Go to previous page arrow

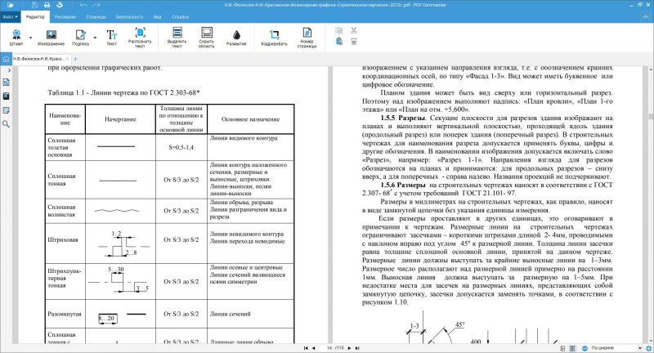314,348
